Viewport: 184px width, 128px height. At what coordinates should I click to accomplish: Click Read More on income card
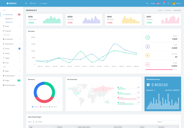(x=151, y=90)
